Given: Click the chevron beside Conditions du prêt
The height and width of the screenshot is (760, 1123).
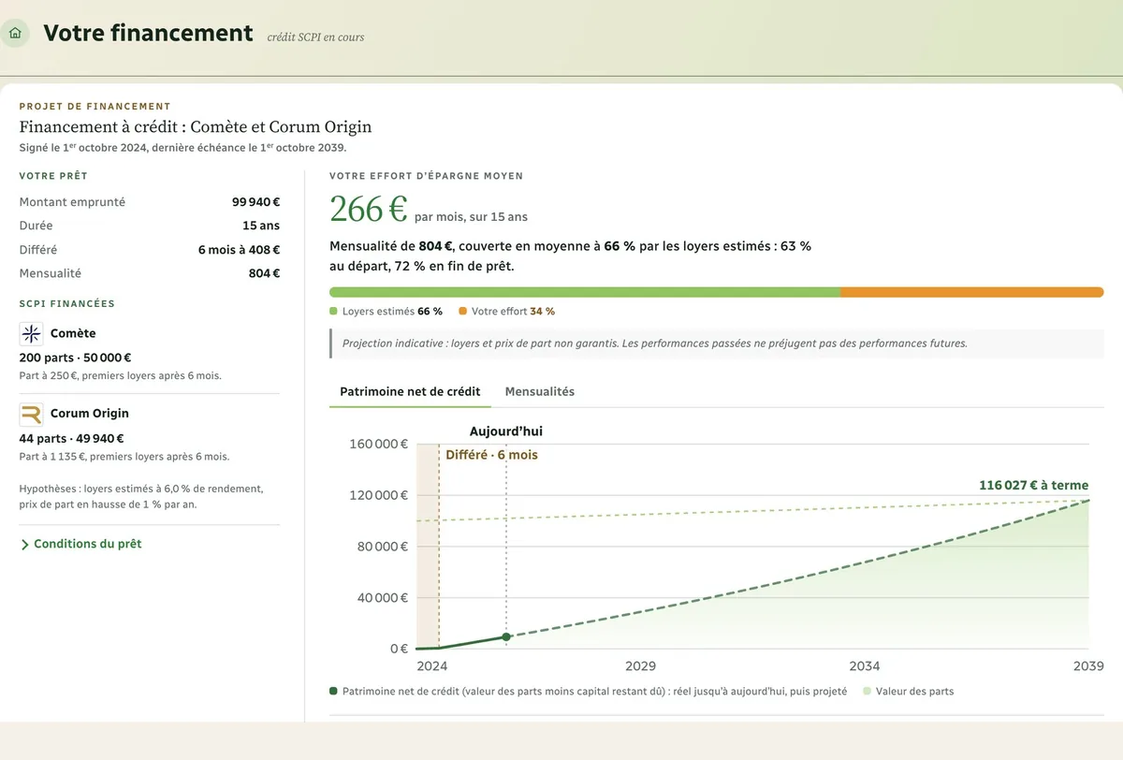Looking at the screenshot, I should (24, 545).
